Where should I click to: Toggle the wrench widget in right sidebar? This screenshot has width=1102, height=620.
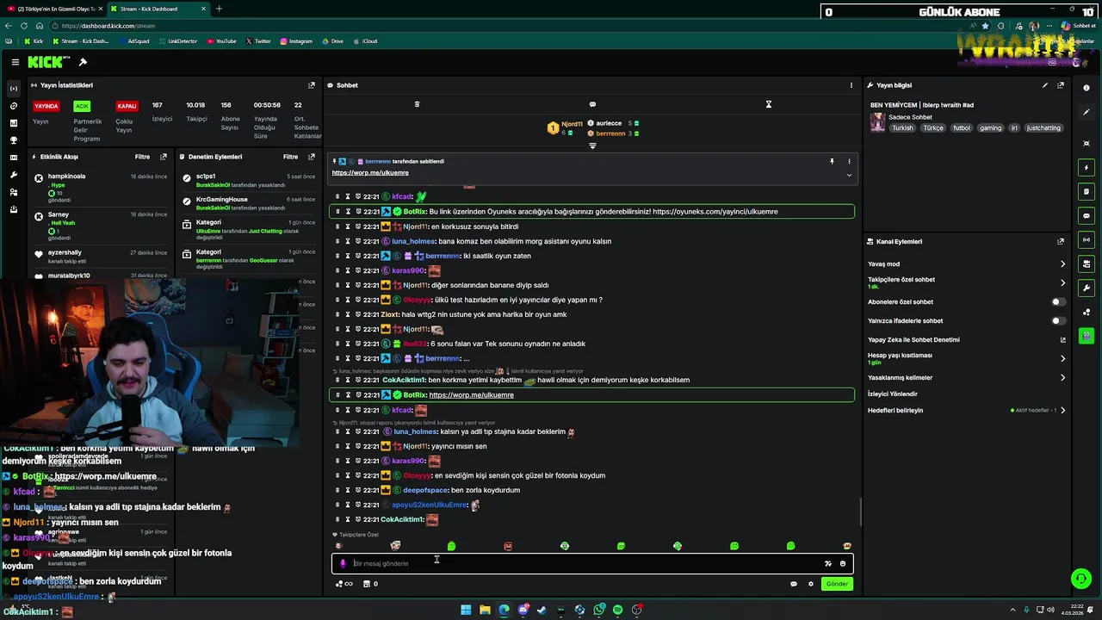[x=1087, y=288]
